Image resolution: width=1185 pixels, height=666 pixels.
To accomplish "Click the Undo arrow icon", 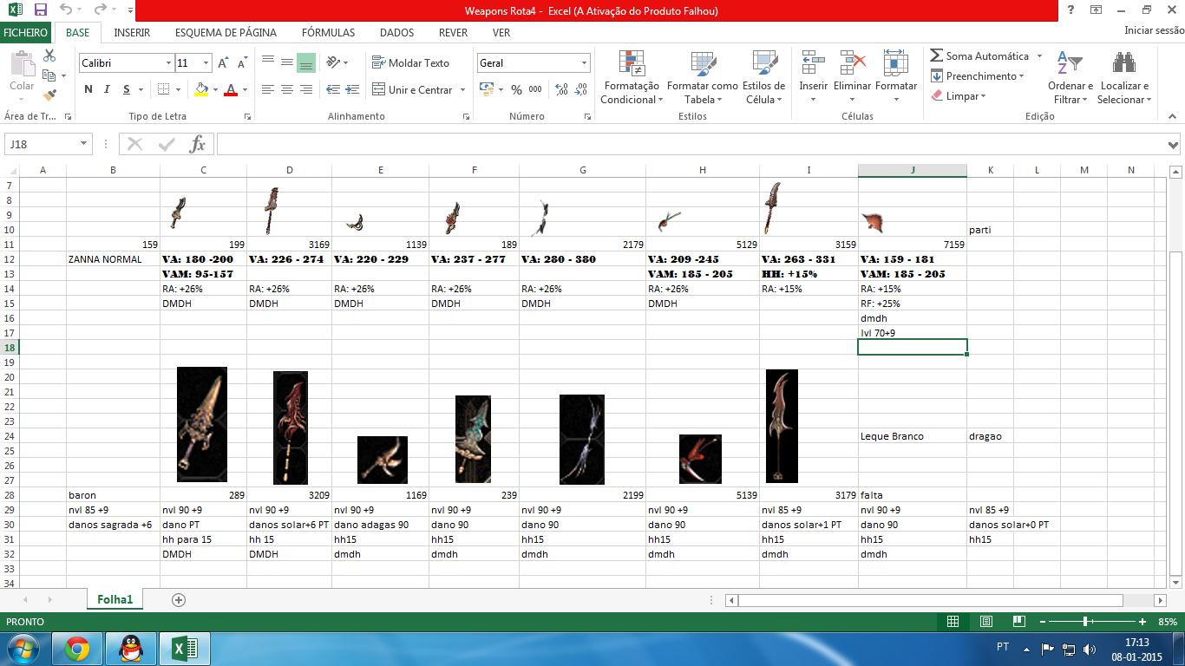I will point(66,10).
